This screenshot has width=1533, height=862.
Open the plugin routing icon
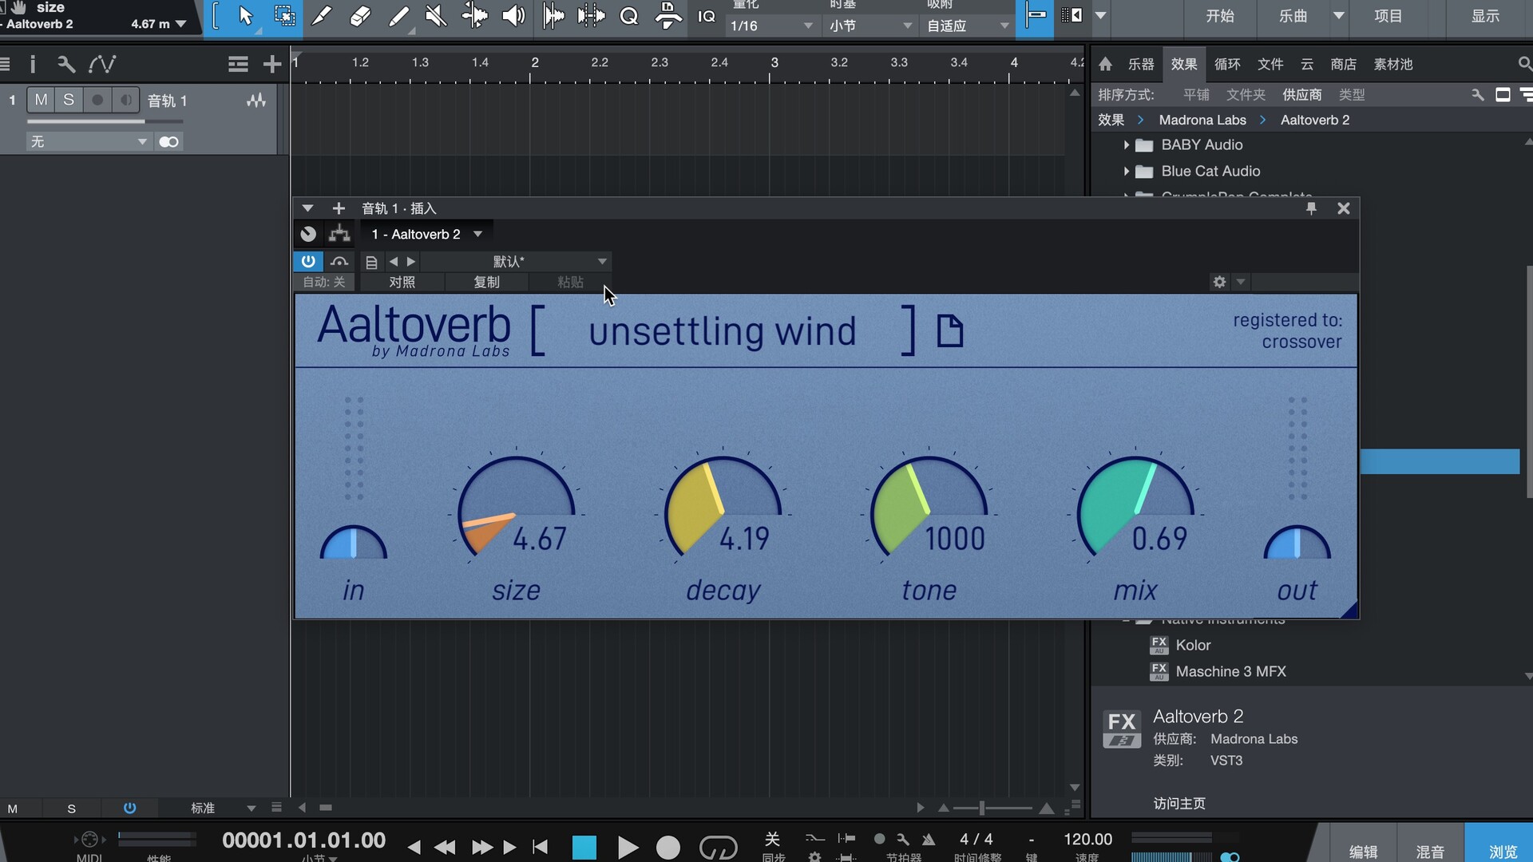click(x=339, y=234)
